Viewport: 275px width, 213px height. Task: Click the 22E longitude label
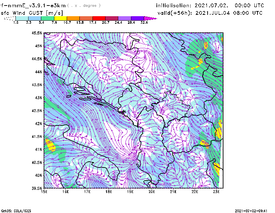tap(195, 192)
